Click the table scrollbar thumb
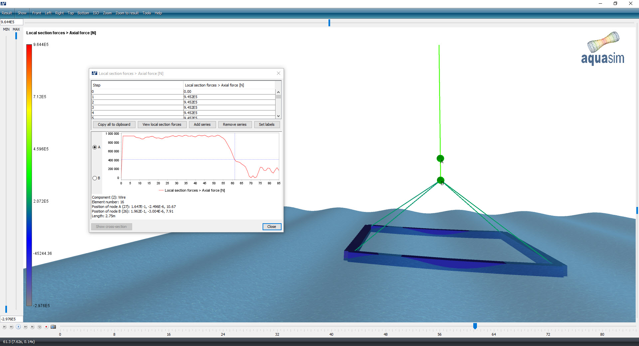Image resolution: width=639 pixels, height=346 pixels. click(278, 97)
